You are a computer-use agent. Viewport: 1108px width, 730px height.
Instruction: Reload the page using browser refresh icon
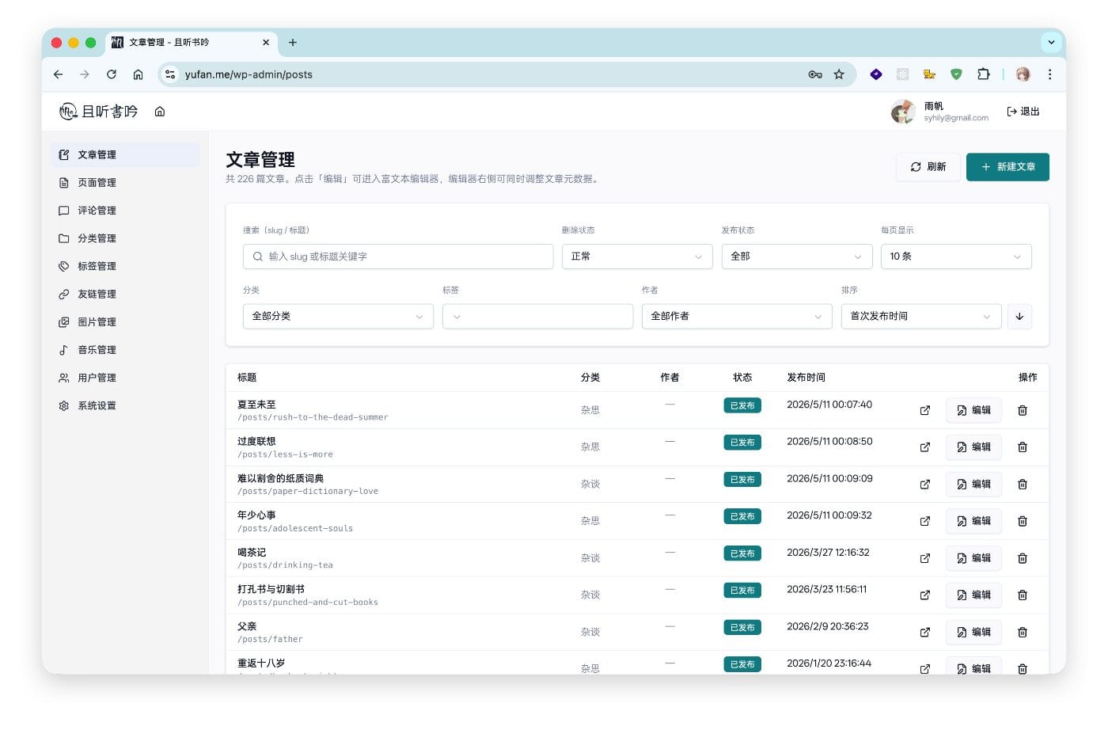tap(112, 74)
